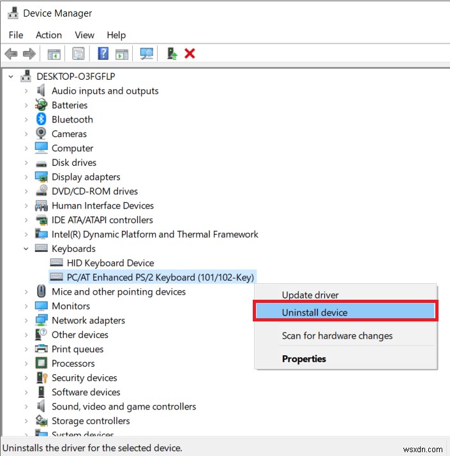Open the Action menu
450x456 pixels.
click(49, 35)
